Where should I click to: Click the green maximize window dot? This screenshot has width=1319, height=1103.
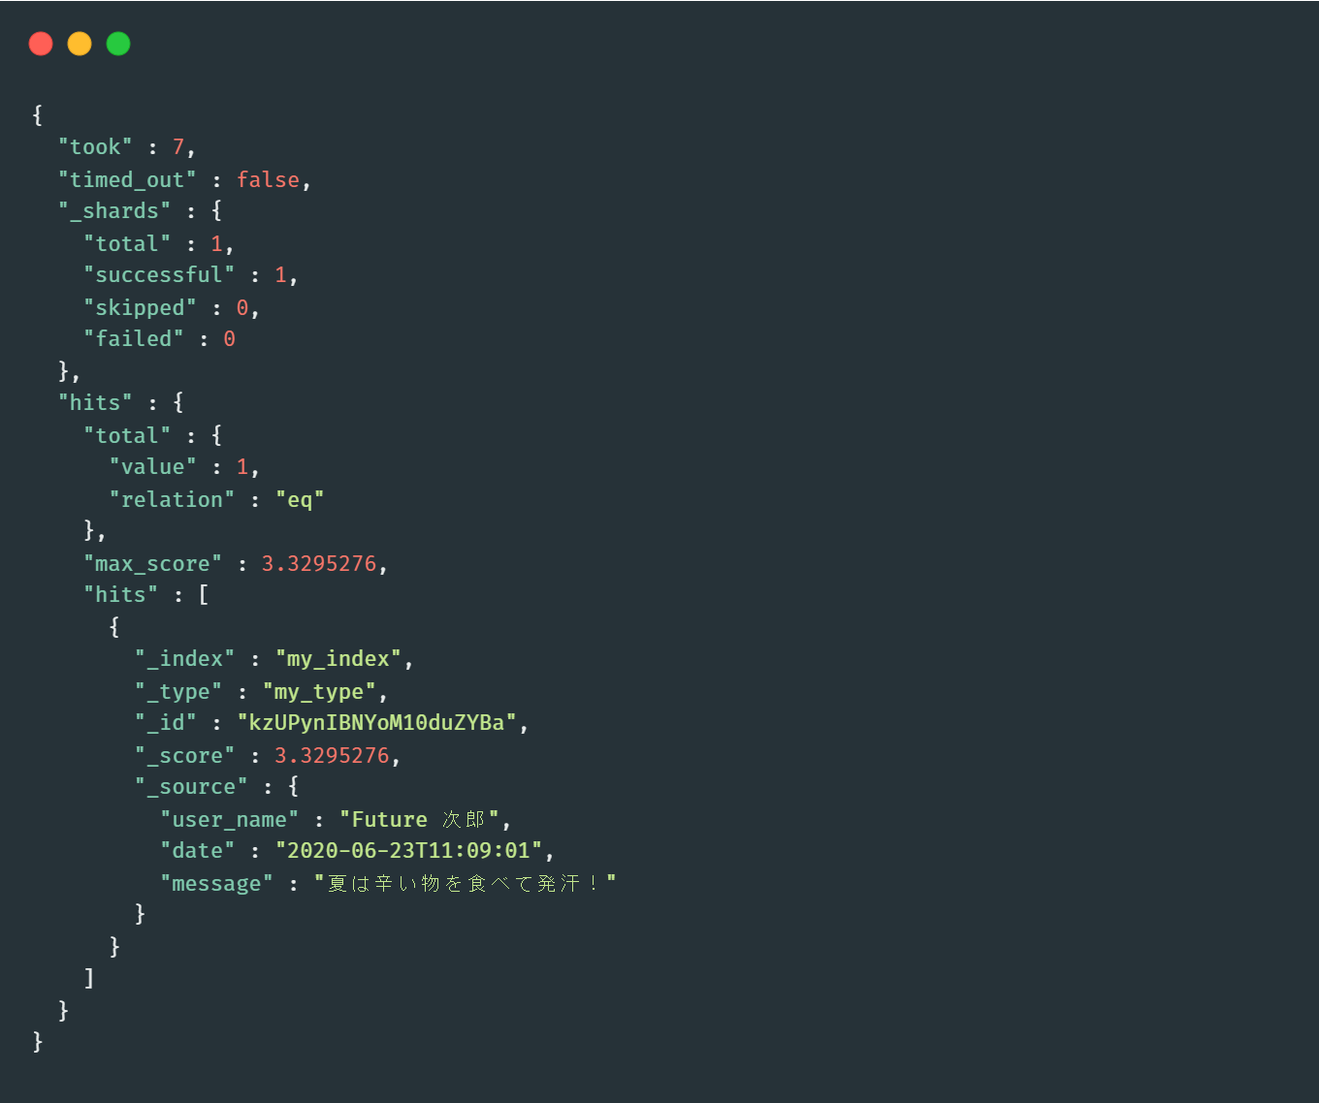coord(118,44)
